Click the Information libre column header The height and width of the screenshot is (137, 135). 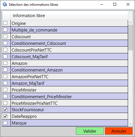[x=69, y=16]
